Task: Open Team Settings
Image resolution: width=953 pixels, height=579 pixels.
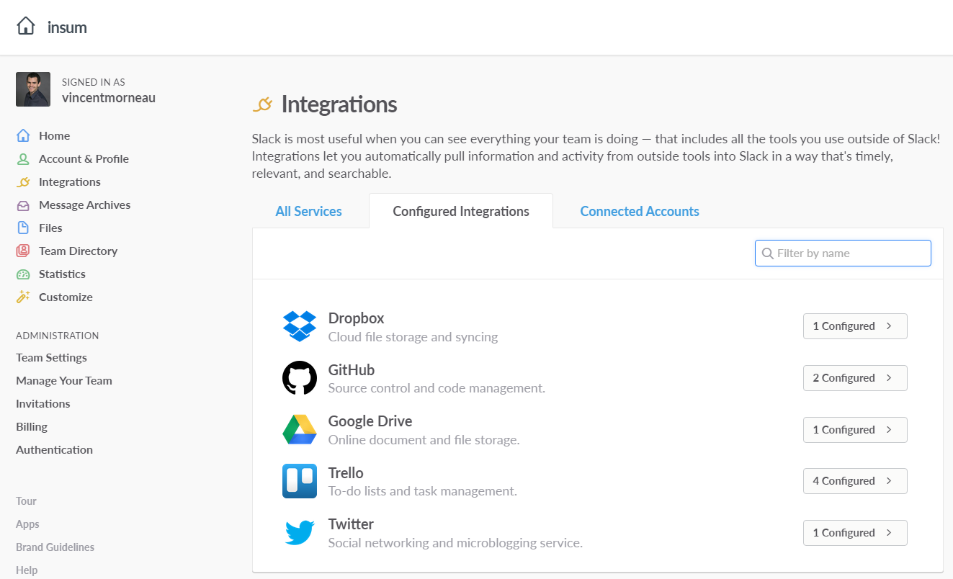Action: pyautogui.click(x=51, y=357)
